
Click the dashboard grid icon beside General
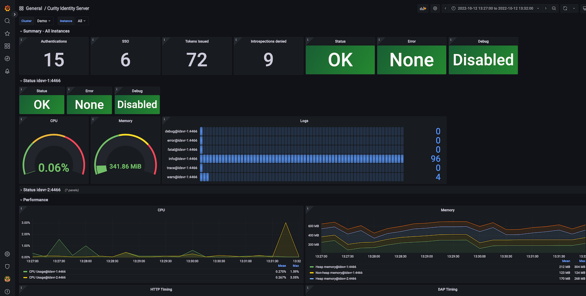coord(21,8)
